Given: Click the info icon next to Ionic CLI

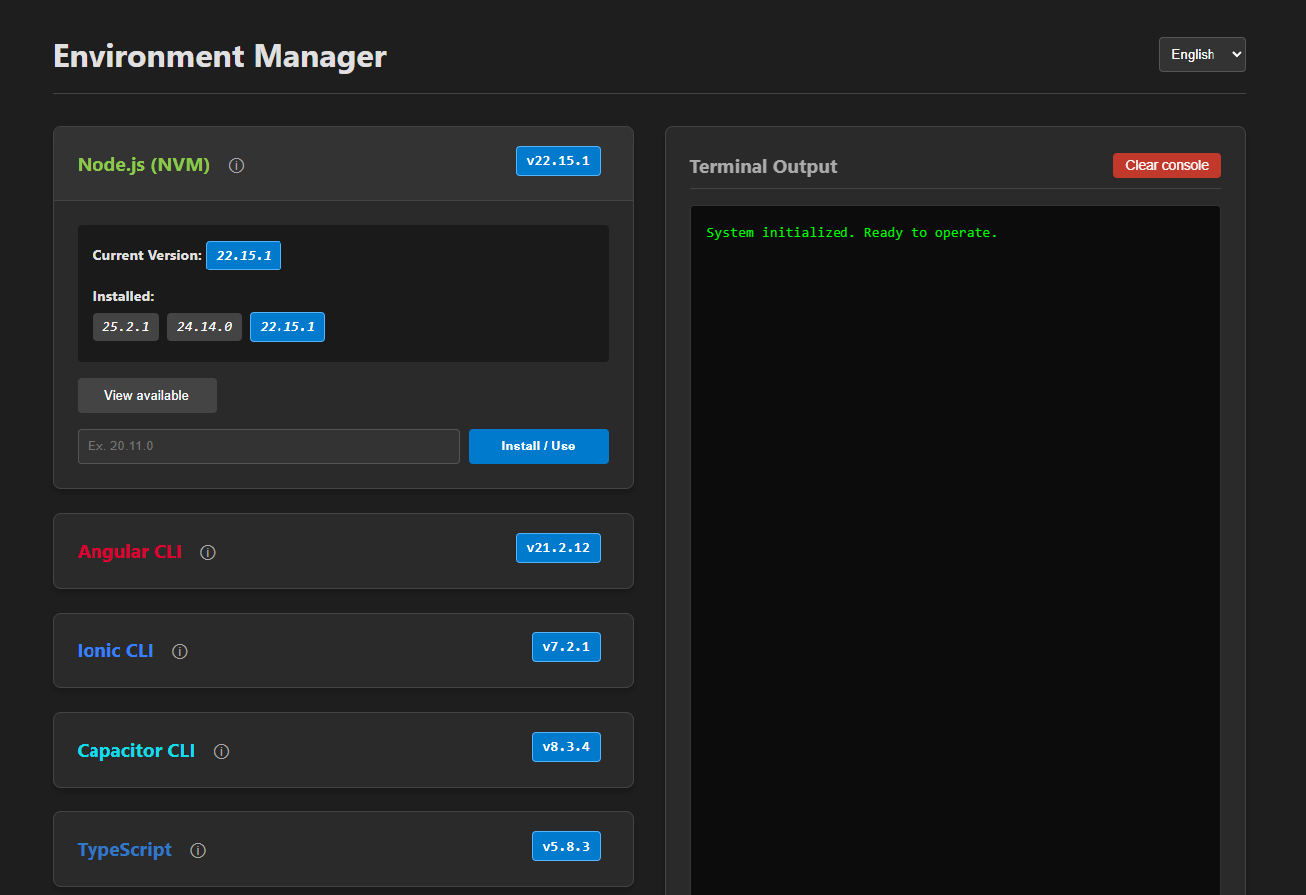Looking at the screenshot, I should coord(180,651).
